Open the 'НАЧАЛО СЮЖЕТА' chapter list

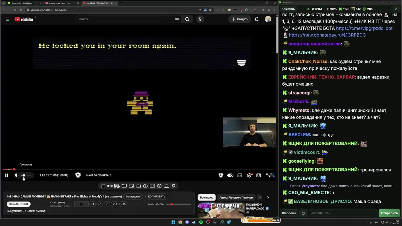[x=99, y=175]
